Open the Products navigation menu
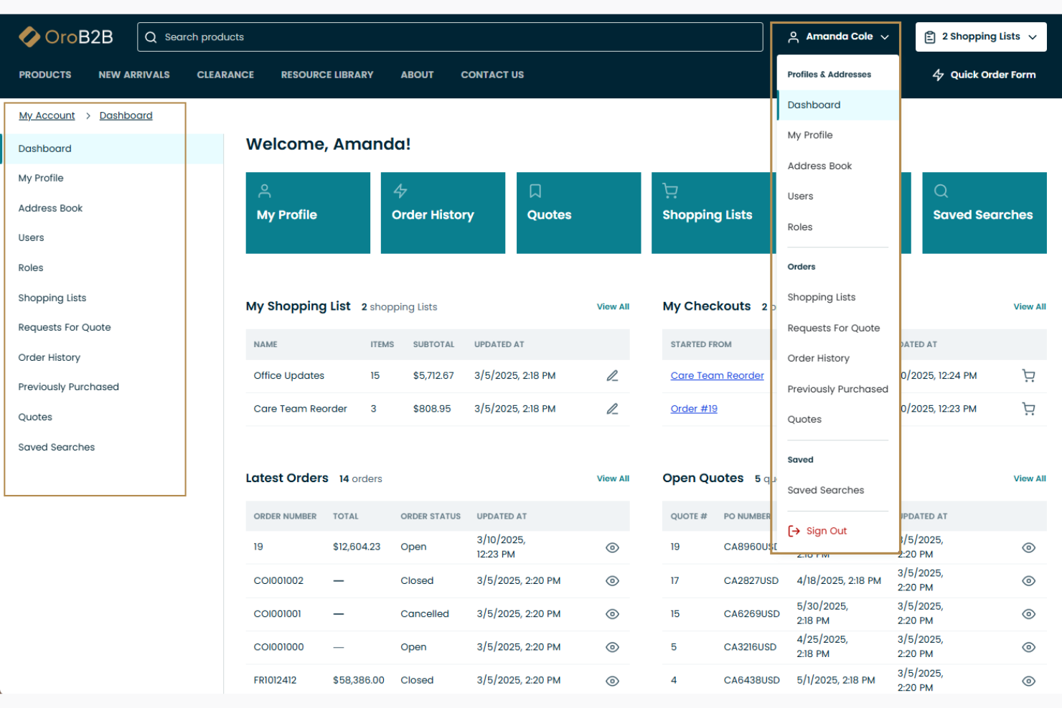This screenshot has height=708, width=1062. [44, 75]
